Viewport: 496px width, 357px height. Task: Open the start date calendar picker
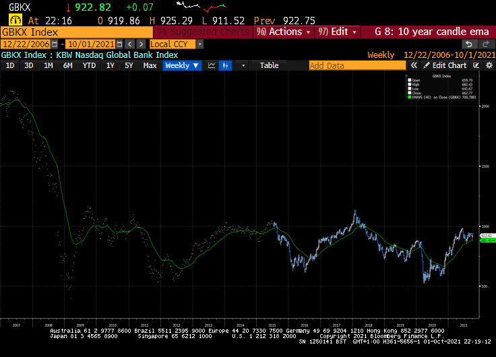[x=55, y=44]
